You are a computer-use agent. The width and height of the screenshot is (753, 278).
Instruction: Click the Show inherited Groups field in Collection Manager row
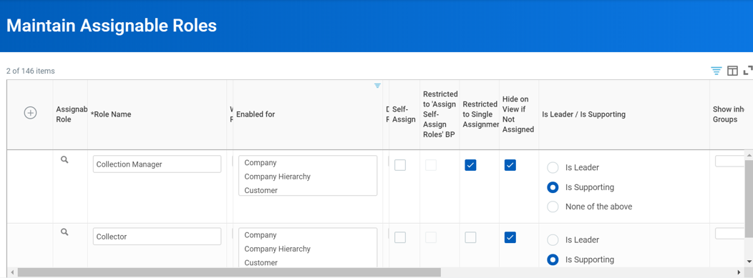(729, 161)
